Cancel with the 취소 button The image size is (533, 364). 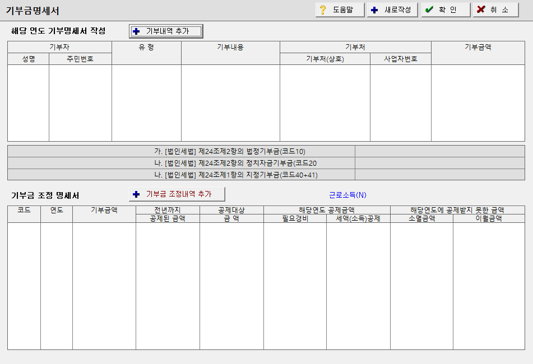(x=496, y=10)
